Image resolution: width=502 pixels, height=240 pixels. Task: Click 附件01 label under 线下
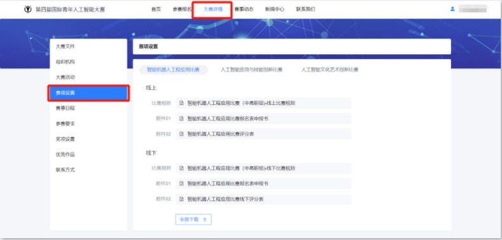coord(164,183)
